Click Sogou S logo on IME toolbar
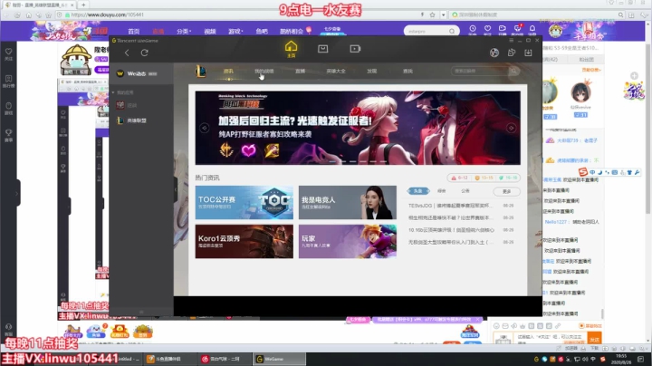Screen dimensions: 652x366 click(583, 172)
